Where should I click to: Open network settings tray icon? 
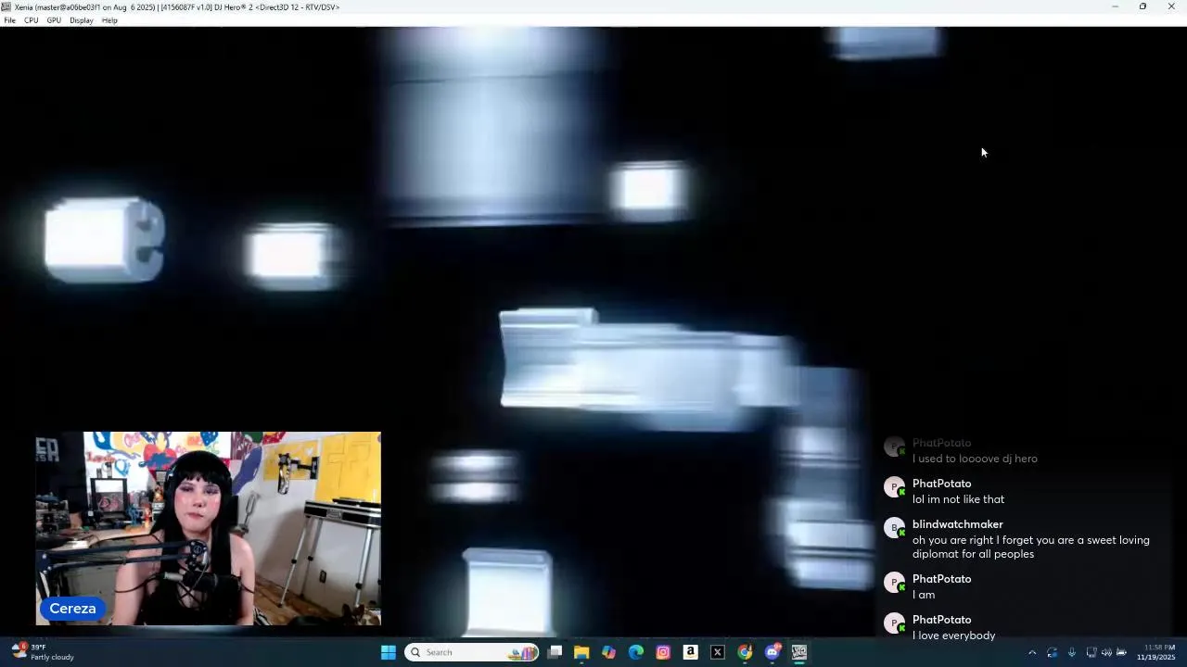pyautogui.click(x=1091, y=652)
